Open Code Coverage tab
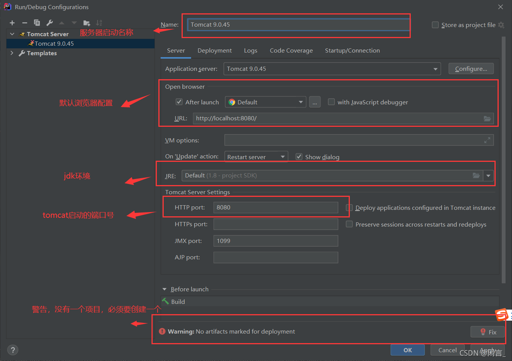512x361 pixels. coord(291,51)
